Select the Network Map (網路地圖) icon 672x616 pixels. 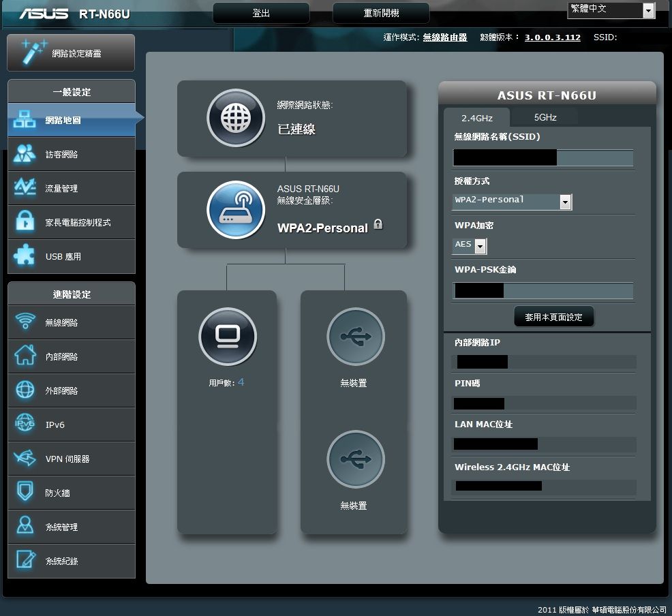[x=25, y=119]
